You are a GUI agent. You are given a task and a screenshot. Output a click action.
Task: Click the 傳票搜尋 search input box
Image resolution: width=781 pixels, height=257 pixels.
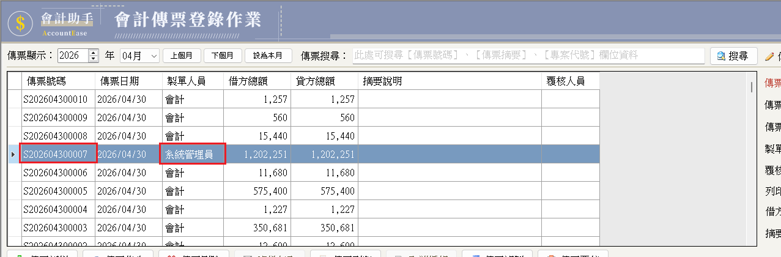click(528, 56)
